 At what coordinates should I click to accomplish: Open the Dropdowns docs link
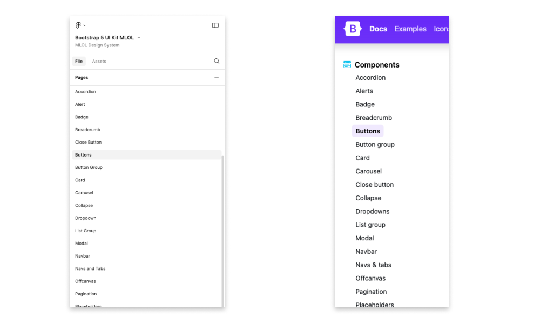(x=372, y=212)
